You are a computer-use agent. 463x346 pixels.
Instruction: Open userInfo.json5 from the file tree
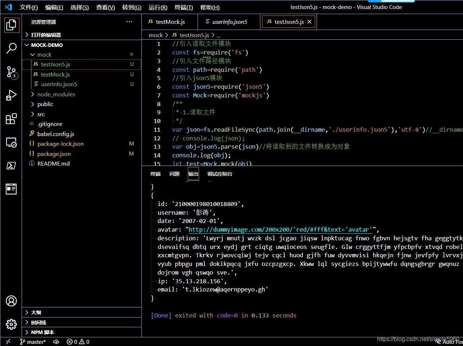point(81,84)
